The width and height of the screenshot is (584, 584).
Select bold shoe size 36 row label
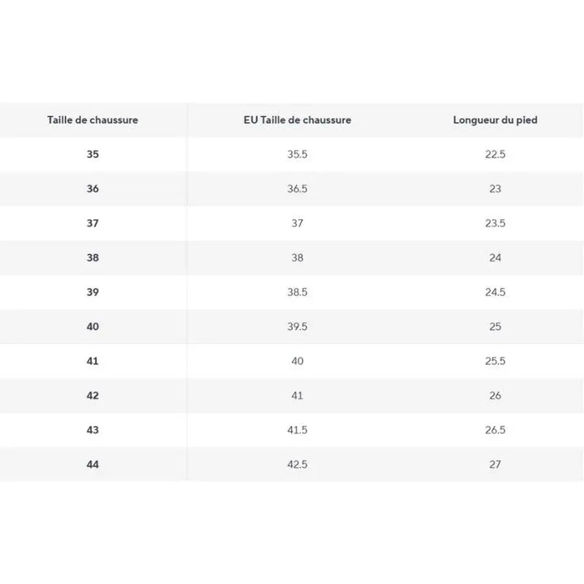92,189
